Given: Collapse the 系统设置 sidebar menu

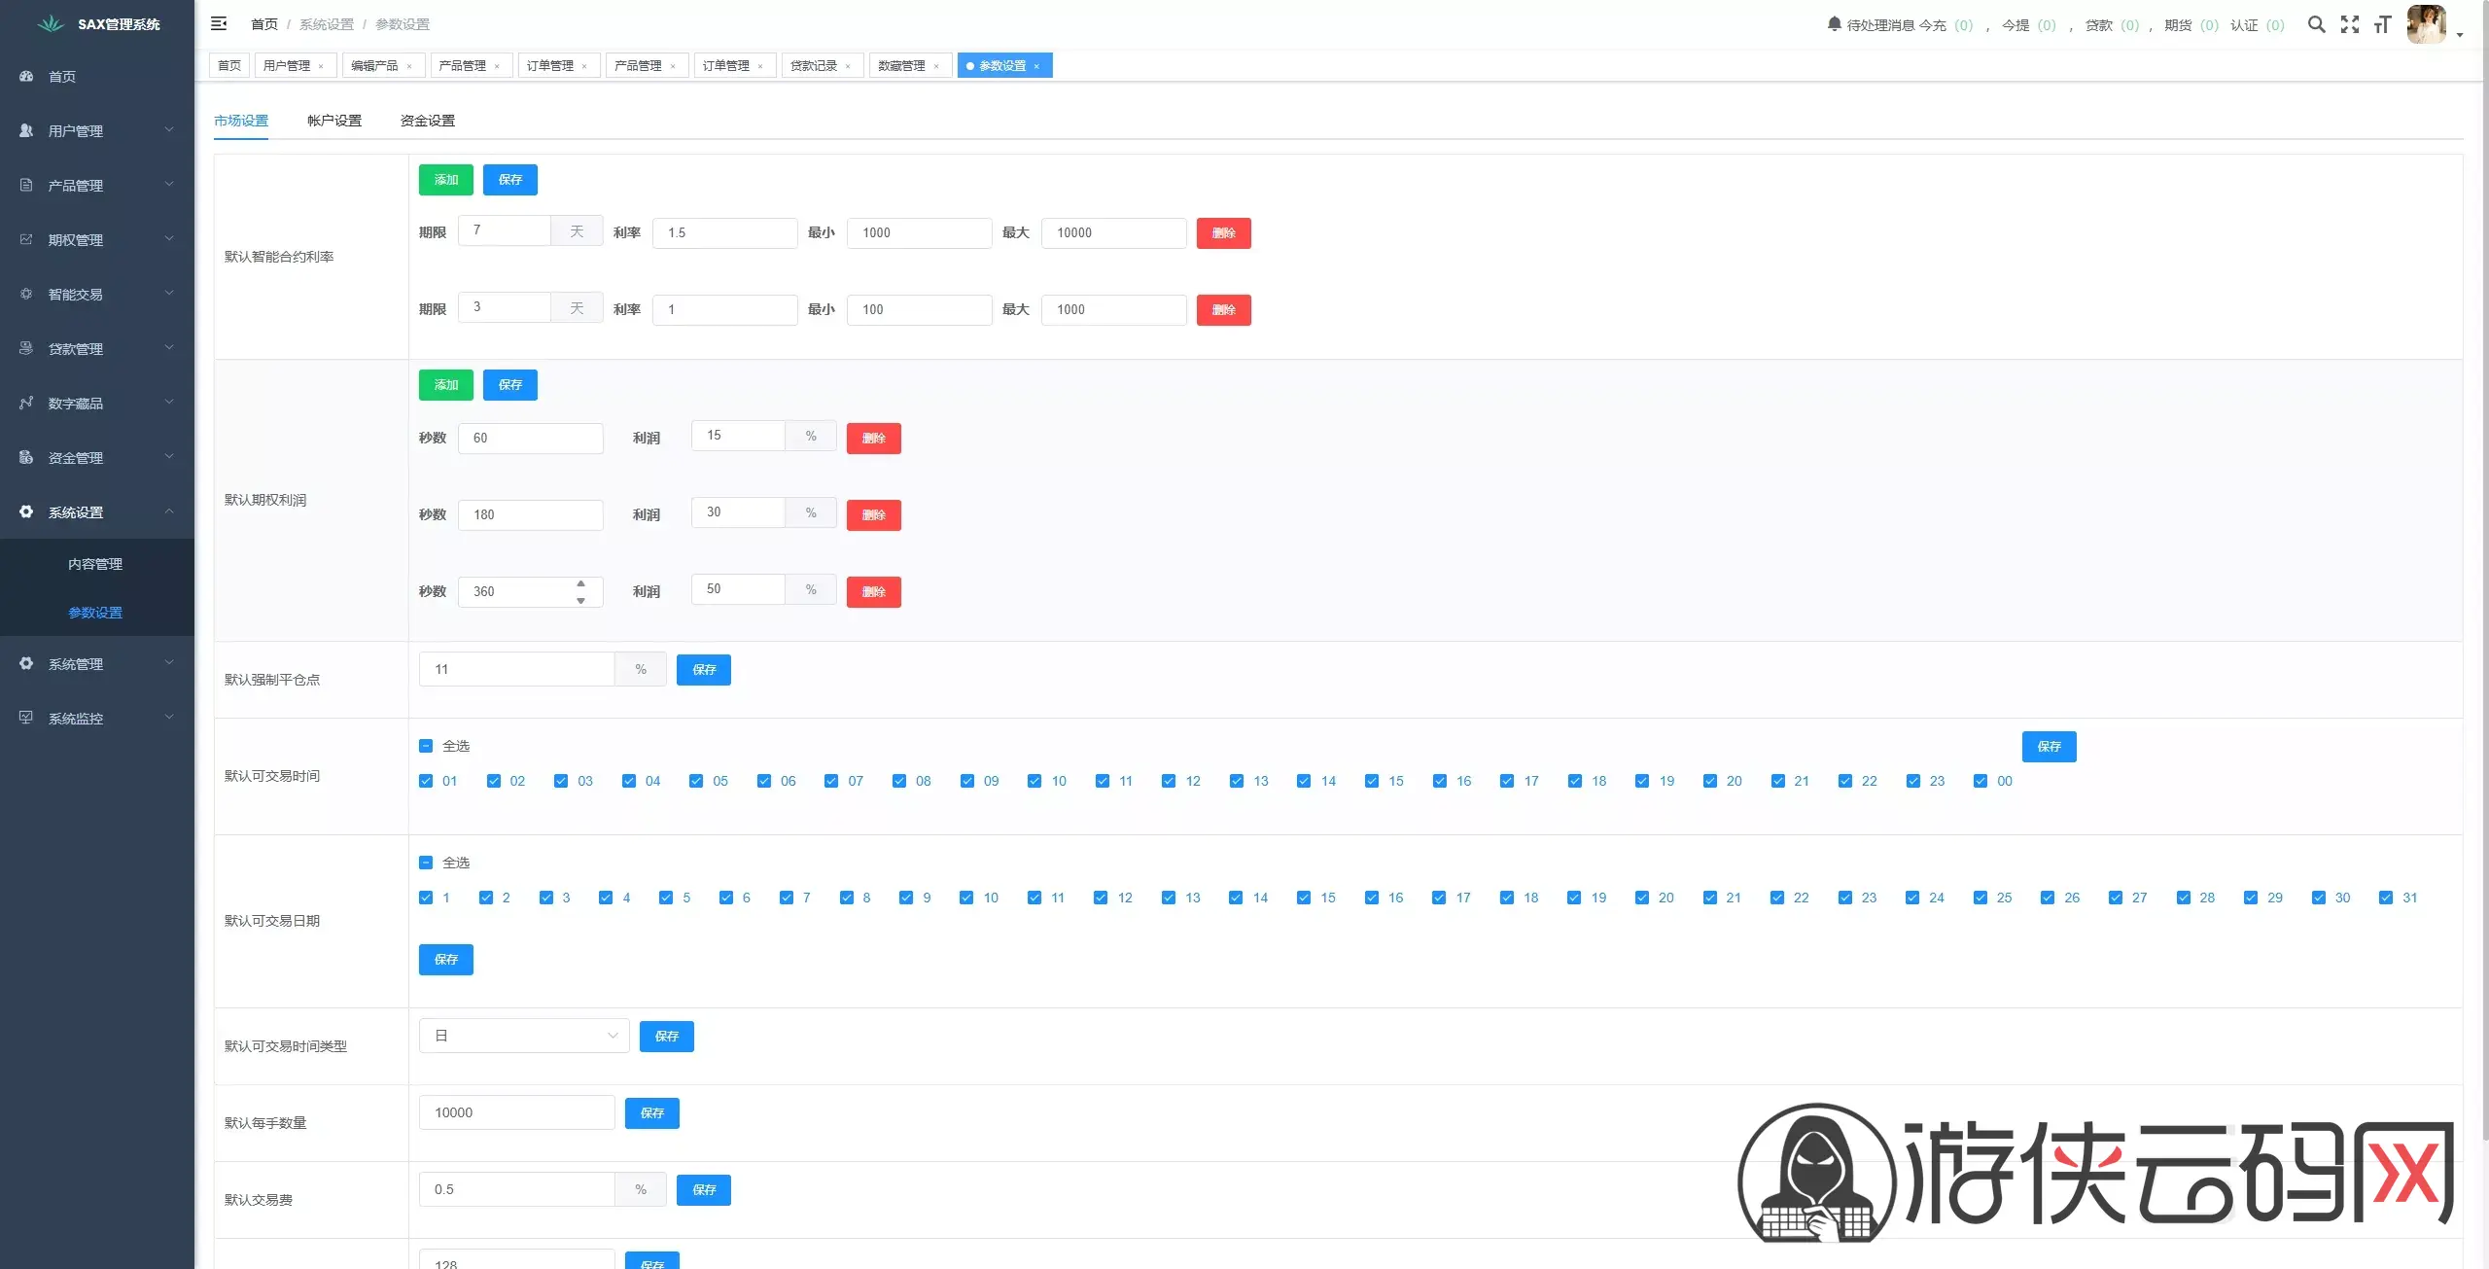Looking at the screenshot, I should pos(97,511).
